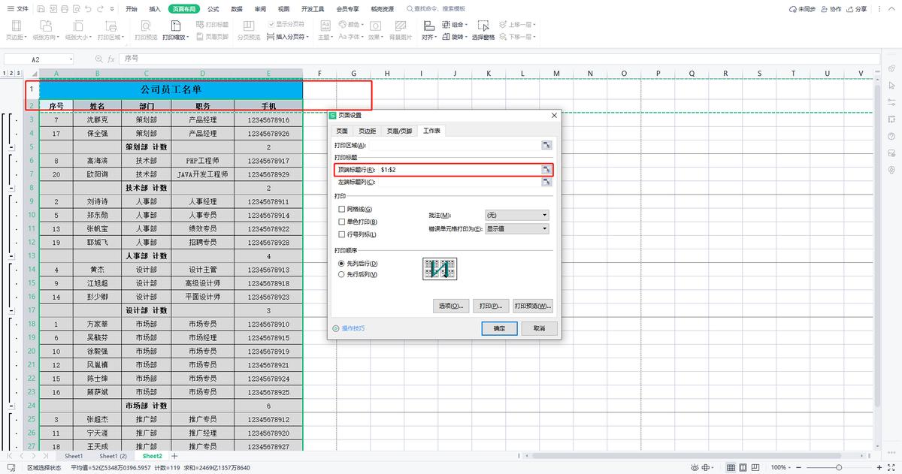Click the 打印预览 icon in the ribbon

pyautogui.click(x=146, y=26)
